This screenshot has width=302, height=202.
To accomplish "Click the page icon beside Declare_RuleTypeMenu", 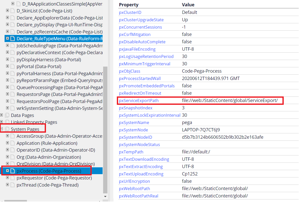I will [13, 38].
